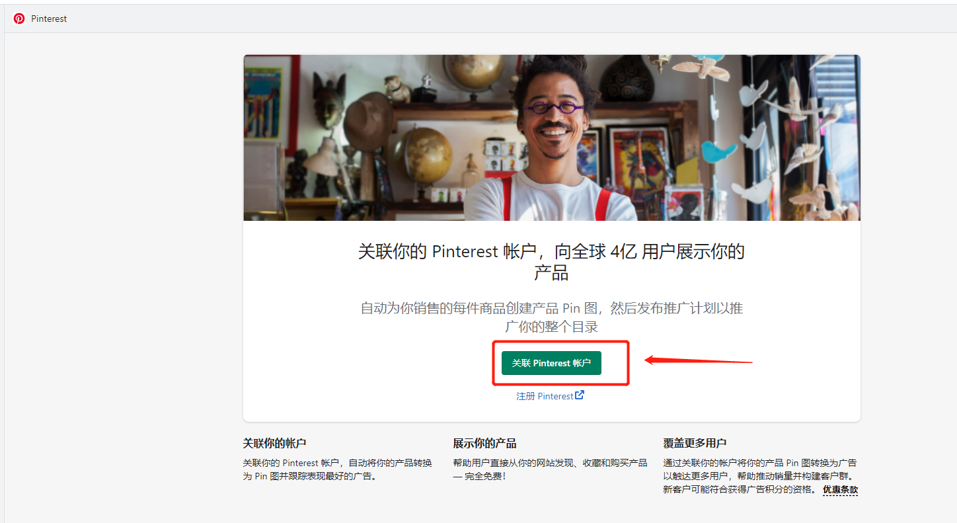Image resolution: width=957 pixels, height=523 pixels.
Task: Click the Pinterest logo icon in header
Action: click(19, 19)
